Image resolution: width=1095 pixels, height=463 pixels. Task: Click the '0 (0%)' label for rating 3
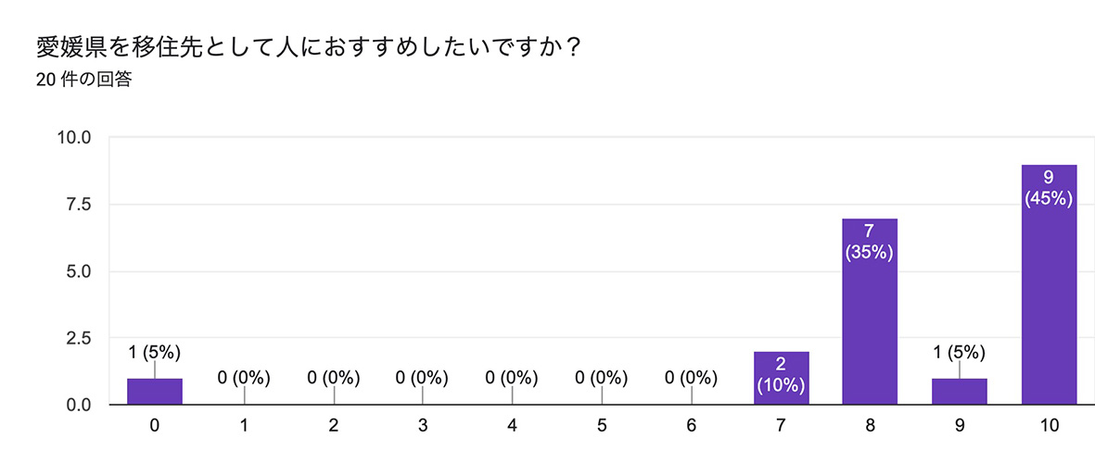(423, 379)
